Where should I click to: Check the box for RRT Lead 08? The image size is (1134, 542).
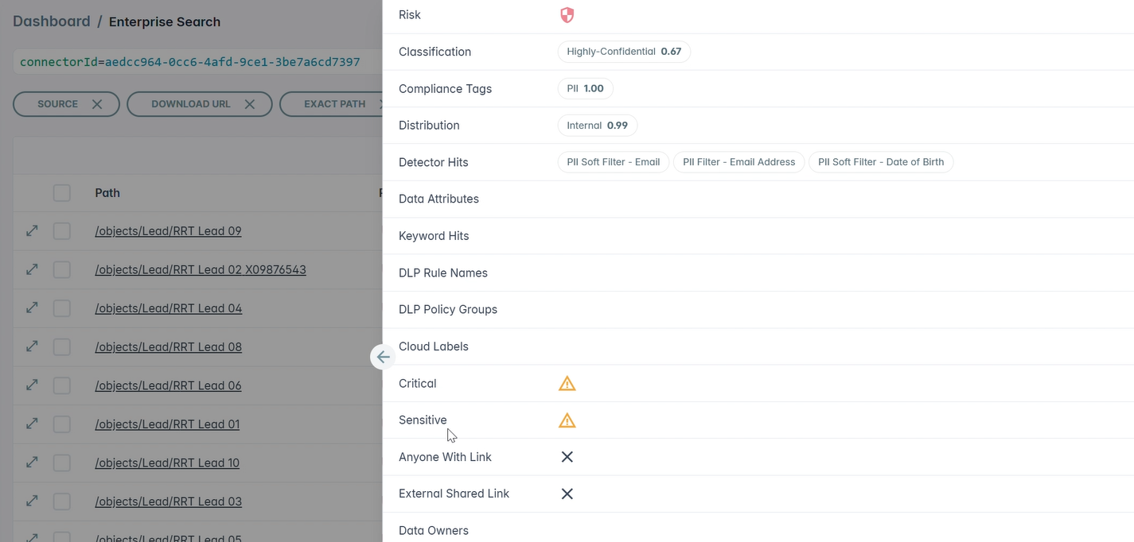click(62, 347)
